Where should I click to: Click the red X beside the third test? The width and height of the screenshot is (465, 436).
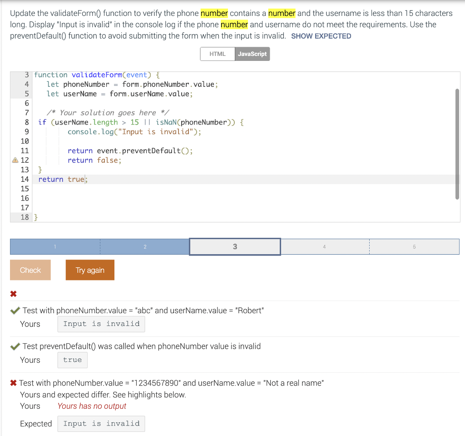coord(13,383)
